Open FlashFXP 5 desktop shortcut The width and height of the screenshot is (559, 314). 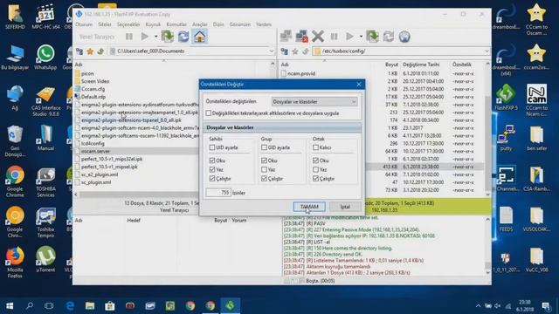tap(507, 97)
